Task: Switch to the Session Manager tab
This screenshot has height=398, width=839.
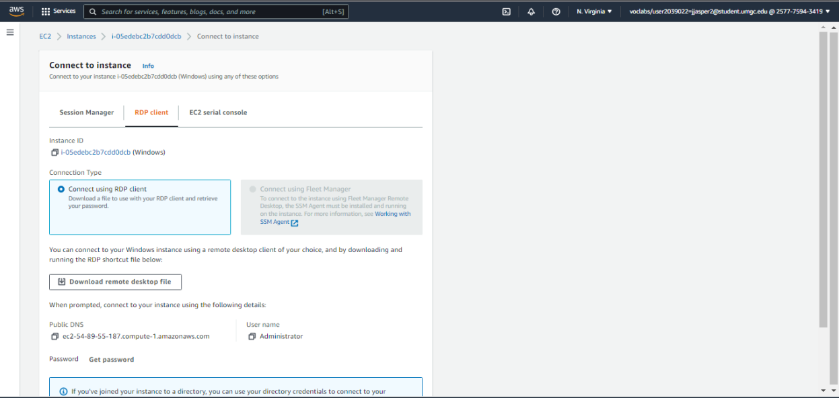Action: pyautogui.click(x=86, y=113)
